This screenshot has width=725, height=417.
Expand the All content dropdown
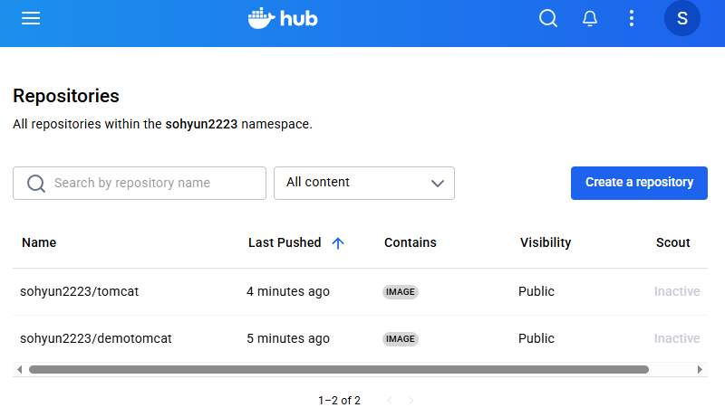(x=364, y=183)
